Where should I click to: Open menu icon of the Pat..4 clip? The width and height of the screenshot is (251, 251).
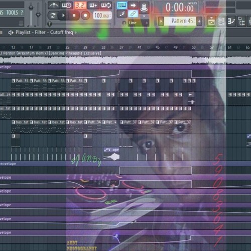(x=104, y=122)
